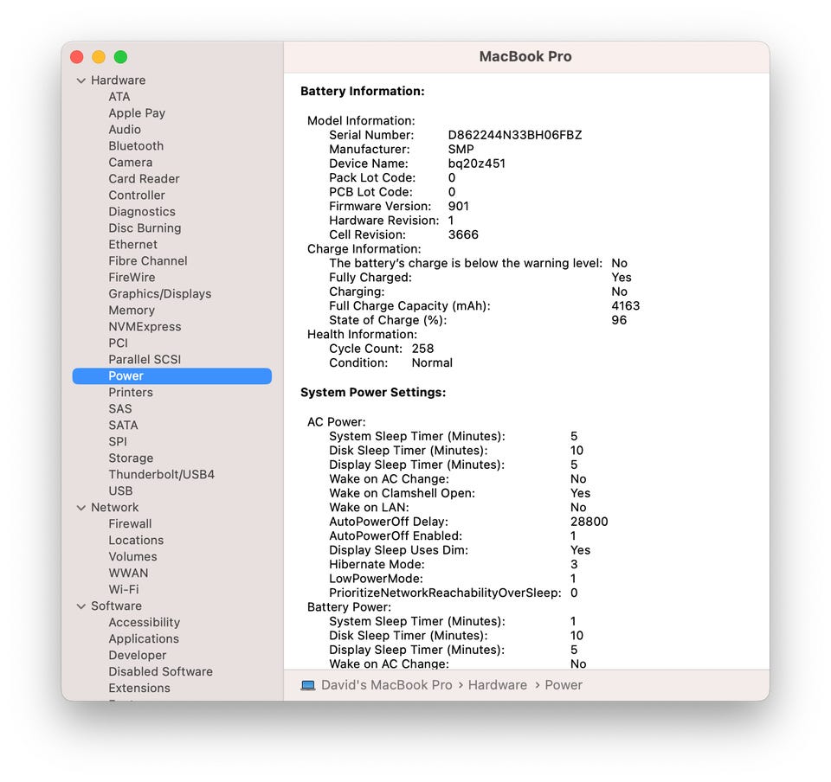The image size is (831, 782).
Task: Open the Camera hardware entry
Action: point(131,163)
